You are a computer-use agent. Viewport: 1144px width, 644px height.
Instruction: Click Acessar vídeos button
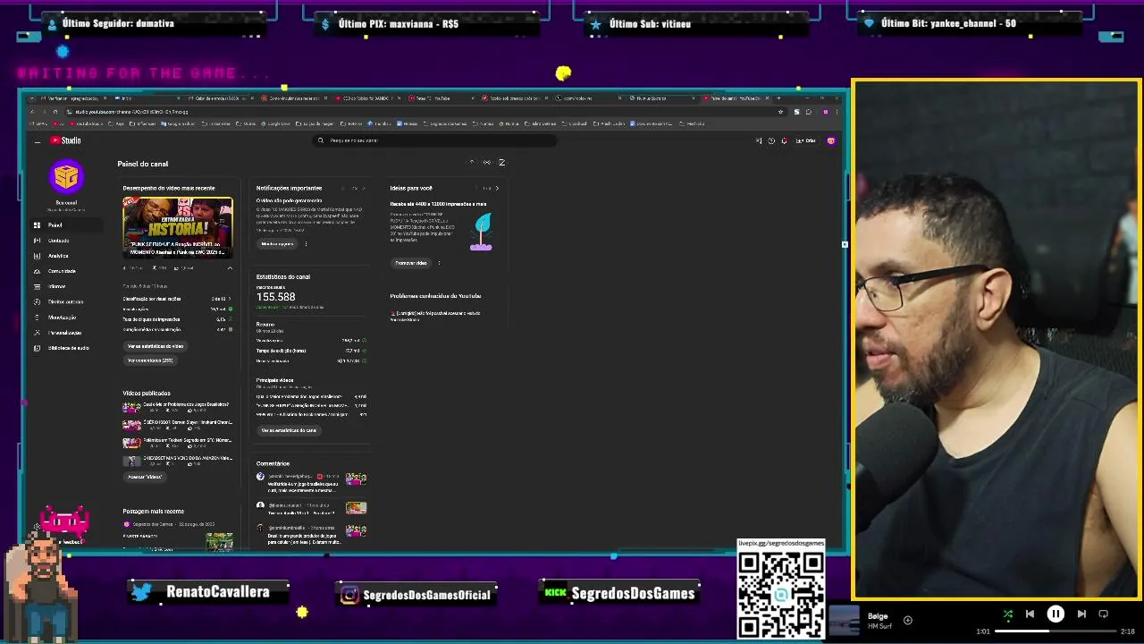pyautogui.click(x=145, y=477)
